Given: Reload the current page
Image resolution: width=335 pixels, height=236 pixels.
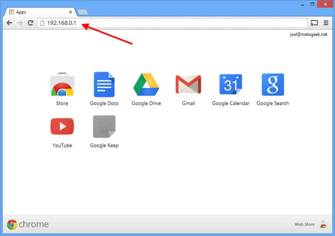Looking at the screenshot, I should [31, 23].
